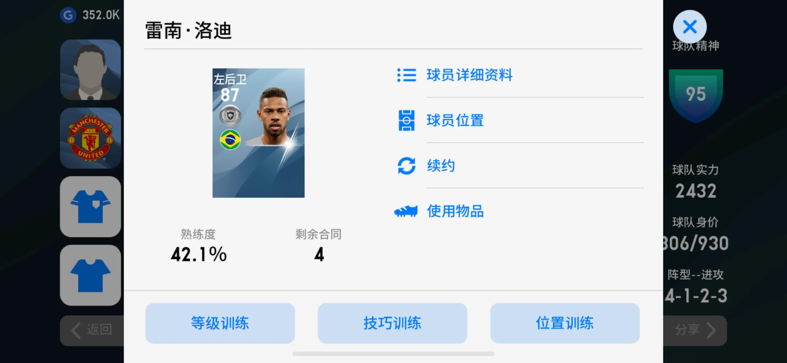Open the plain blue shirt icon
787x363 pixels.
click(x=90, y=275)
